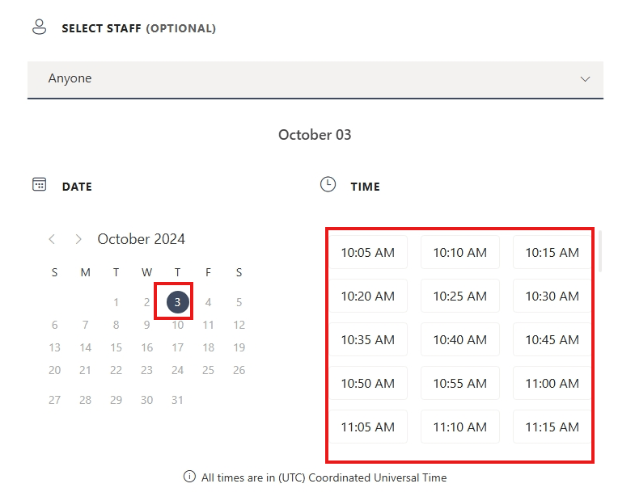
Task: Select October 26 on the calendar
Action: pyautogui.click(x=239, y=370)
